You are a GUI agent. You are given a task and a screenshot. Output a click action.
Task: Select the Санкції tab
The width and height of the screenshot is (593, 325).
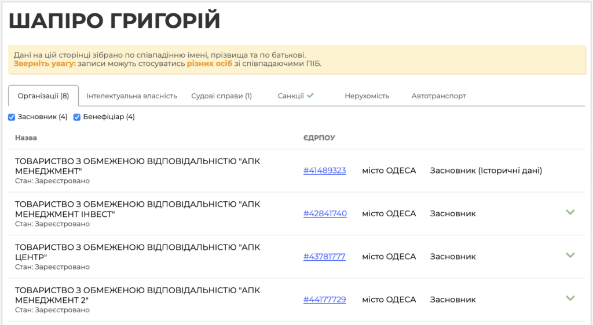(291, 96)
